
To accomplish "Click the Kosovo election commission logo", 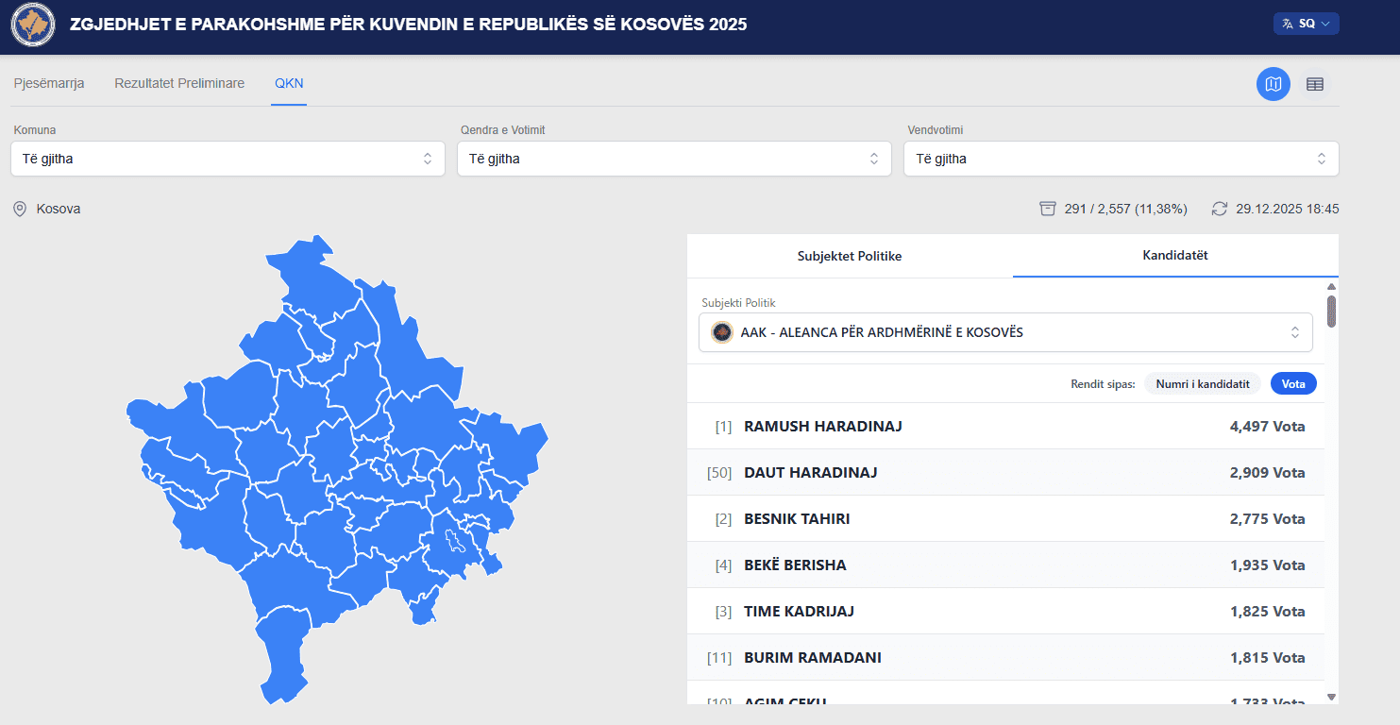I will pos(33,25).
